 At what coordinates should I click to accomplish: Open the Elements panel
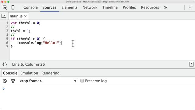(69, 7)
